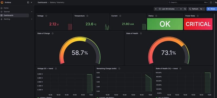The image size is (217, 98).
Task: Click the Voltage stat sparkline bar
Action: [70, 27]
